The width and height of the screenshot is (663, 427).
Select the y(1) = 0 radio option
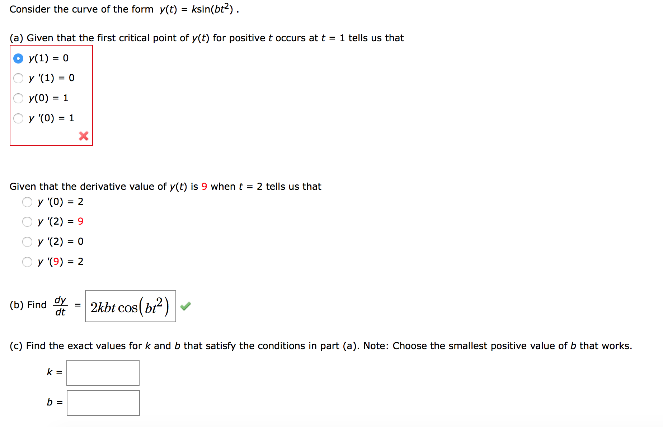[x=18, y=58]
